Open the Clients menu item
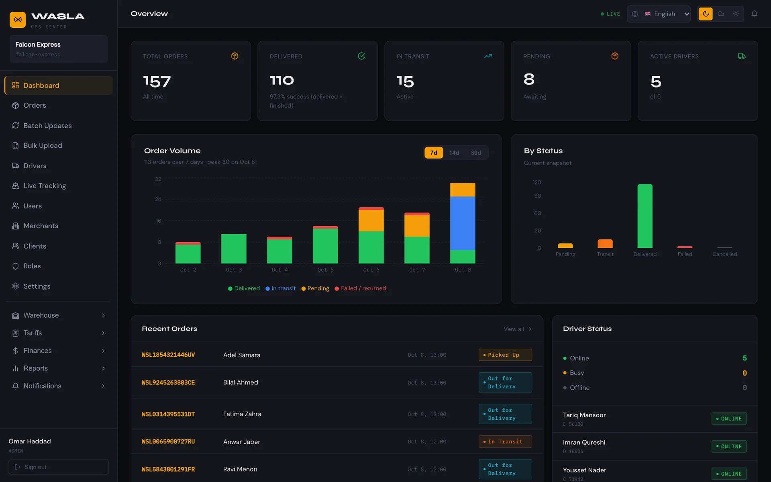 (x=59, y=246)
